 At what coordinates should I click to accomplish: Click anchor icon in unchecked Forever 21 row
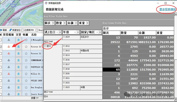click(9, 54)
